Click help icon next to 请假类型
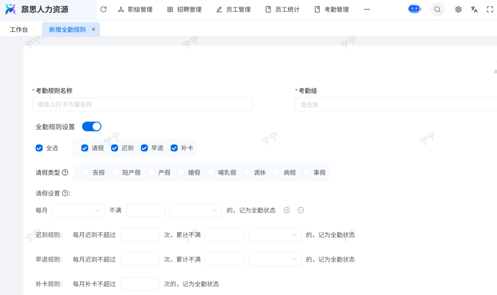The width and height of the screenshot is (497, 295). [65, 173]
